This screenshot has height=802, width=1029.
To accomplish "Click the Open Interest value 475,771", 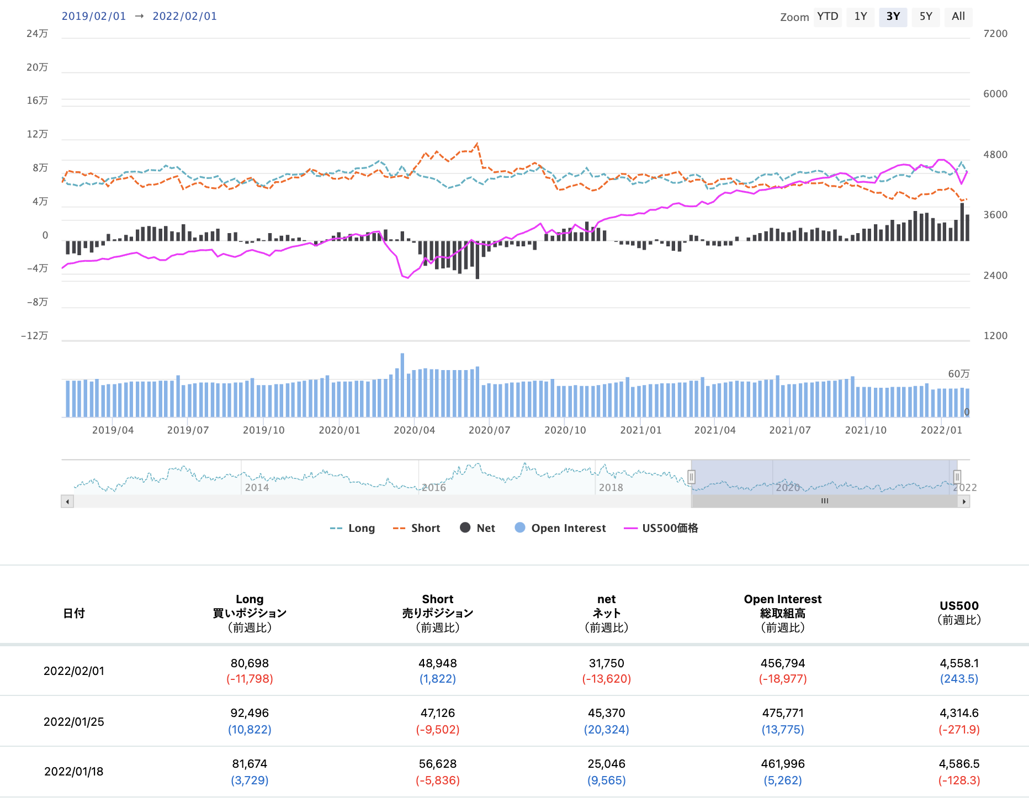I will click(x=783, y=713).
